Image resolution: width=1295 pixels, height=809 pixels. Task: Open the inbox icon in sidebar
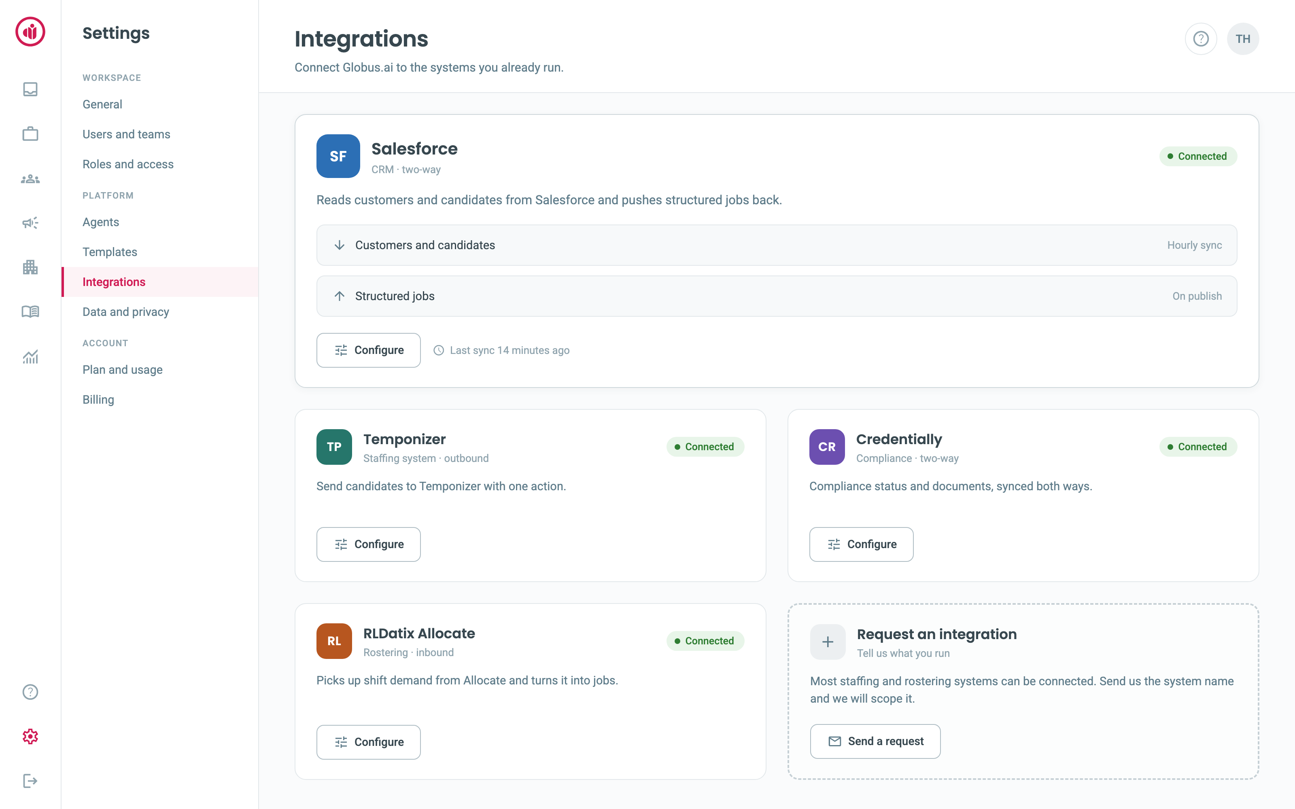click(x=30, y=89)
